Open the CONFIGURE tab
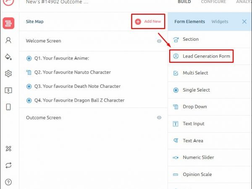Screen dimensions: 252x189 click(x=213, y=2)
